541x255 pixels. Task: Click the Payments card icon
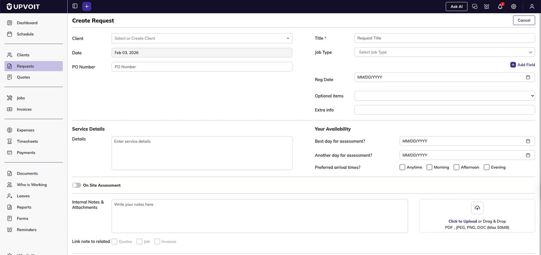9,153
